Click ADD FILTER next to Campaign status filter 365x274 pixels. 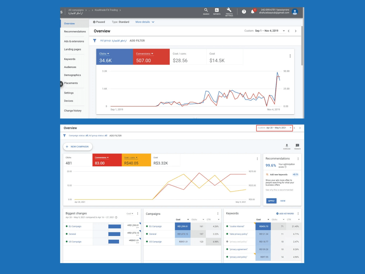[115, 136]
